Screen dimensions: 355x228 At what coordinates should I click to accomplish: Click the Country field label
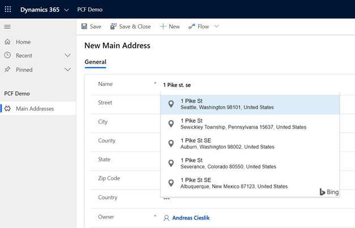(x=108, y=198)
